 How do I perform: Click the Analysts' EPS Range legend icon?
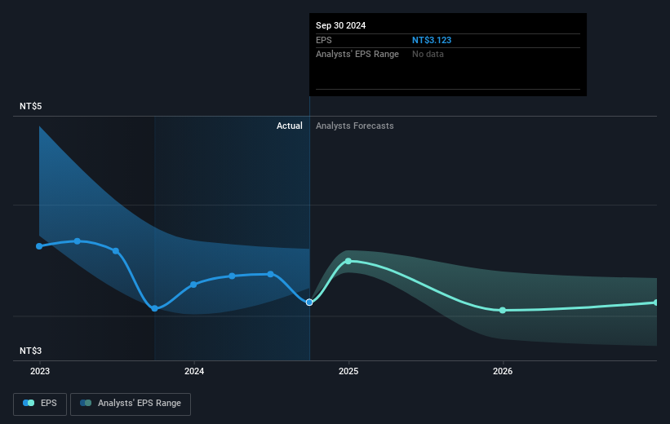86,403
